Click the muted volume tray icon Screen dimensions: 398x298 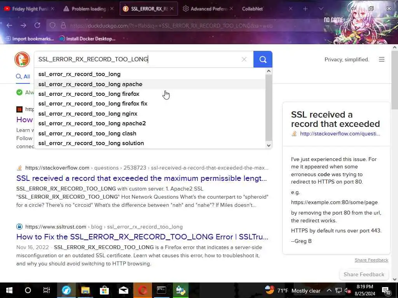pos(348,291)
